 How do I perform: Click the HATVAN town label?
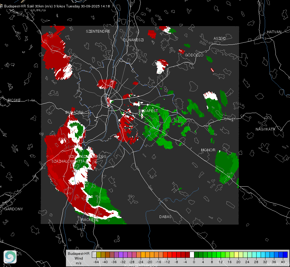point(274,32)
